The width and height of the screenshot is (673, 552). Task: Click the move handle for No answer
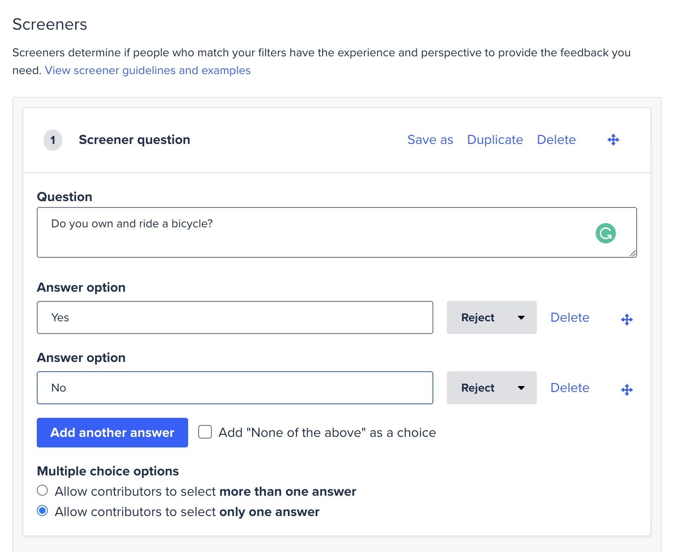(627, 390)
